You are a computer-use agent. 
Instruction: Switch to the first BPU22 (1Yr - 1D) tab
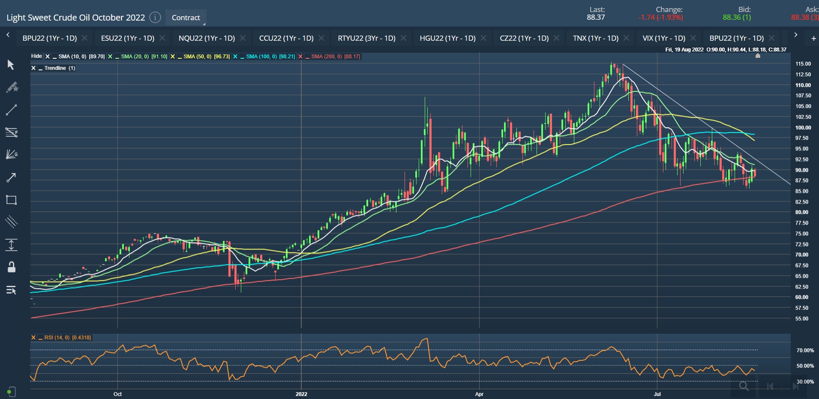click(x=50, y=38)
